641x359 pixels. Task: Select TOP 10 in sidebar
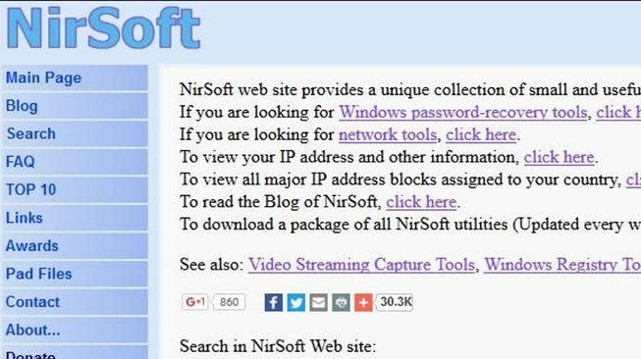tap(75, 189)
